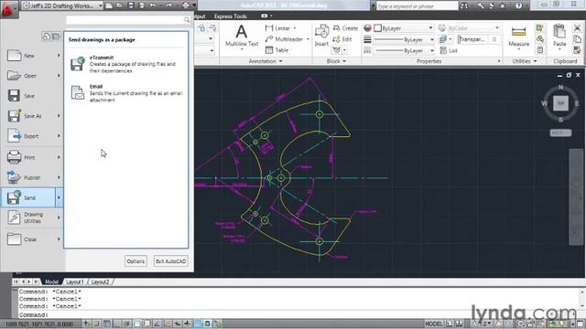Click Redo in the Quick Access toolbar

tap(168, 5)
